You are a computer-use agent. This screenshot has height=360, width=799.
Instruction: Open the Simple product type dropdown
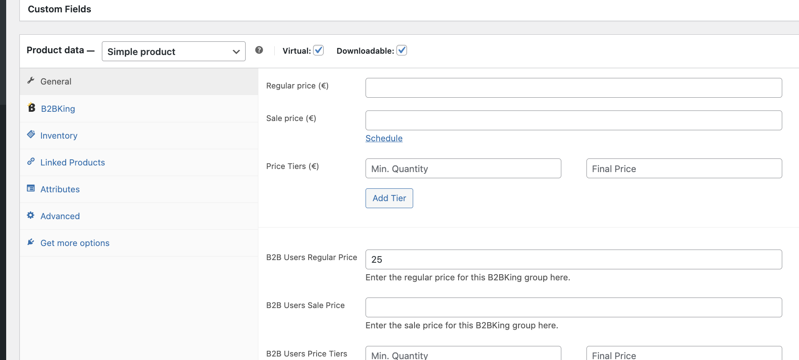point(174,51)
